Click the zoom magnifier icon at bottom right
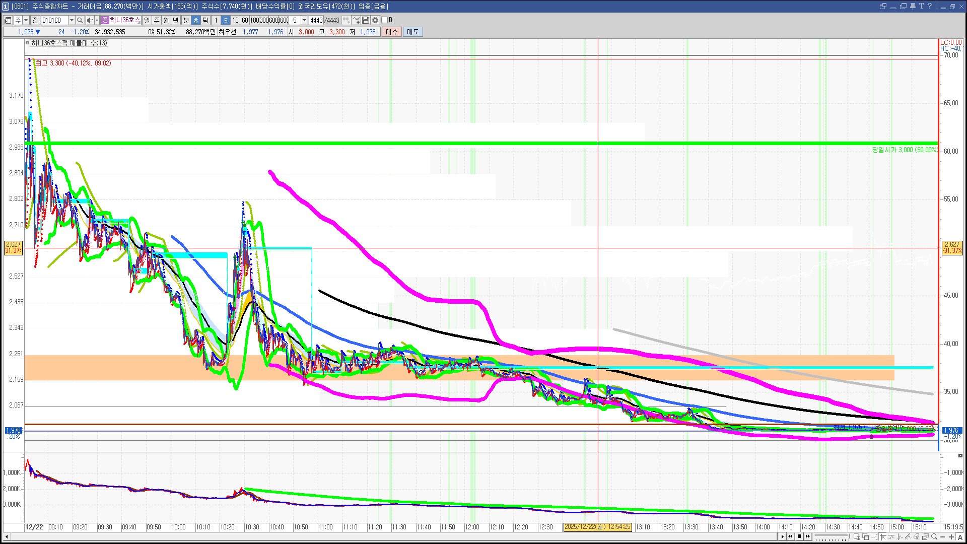This screenshot has height=544, width=967. coord(934,537)
